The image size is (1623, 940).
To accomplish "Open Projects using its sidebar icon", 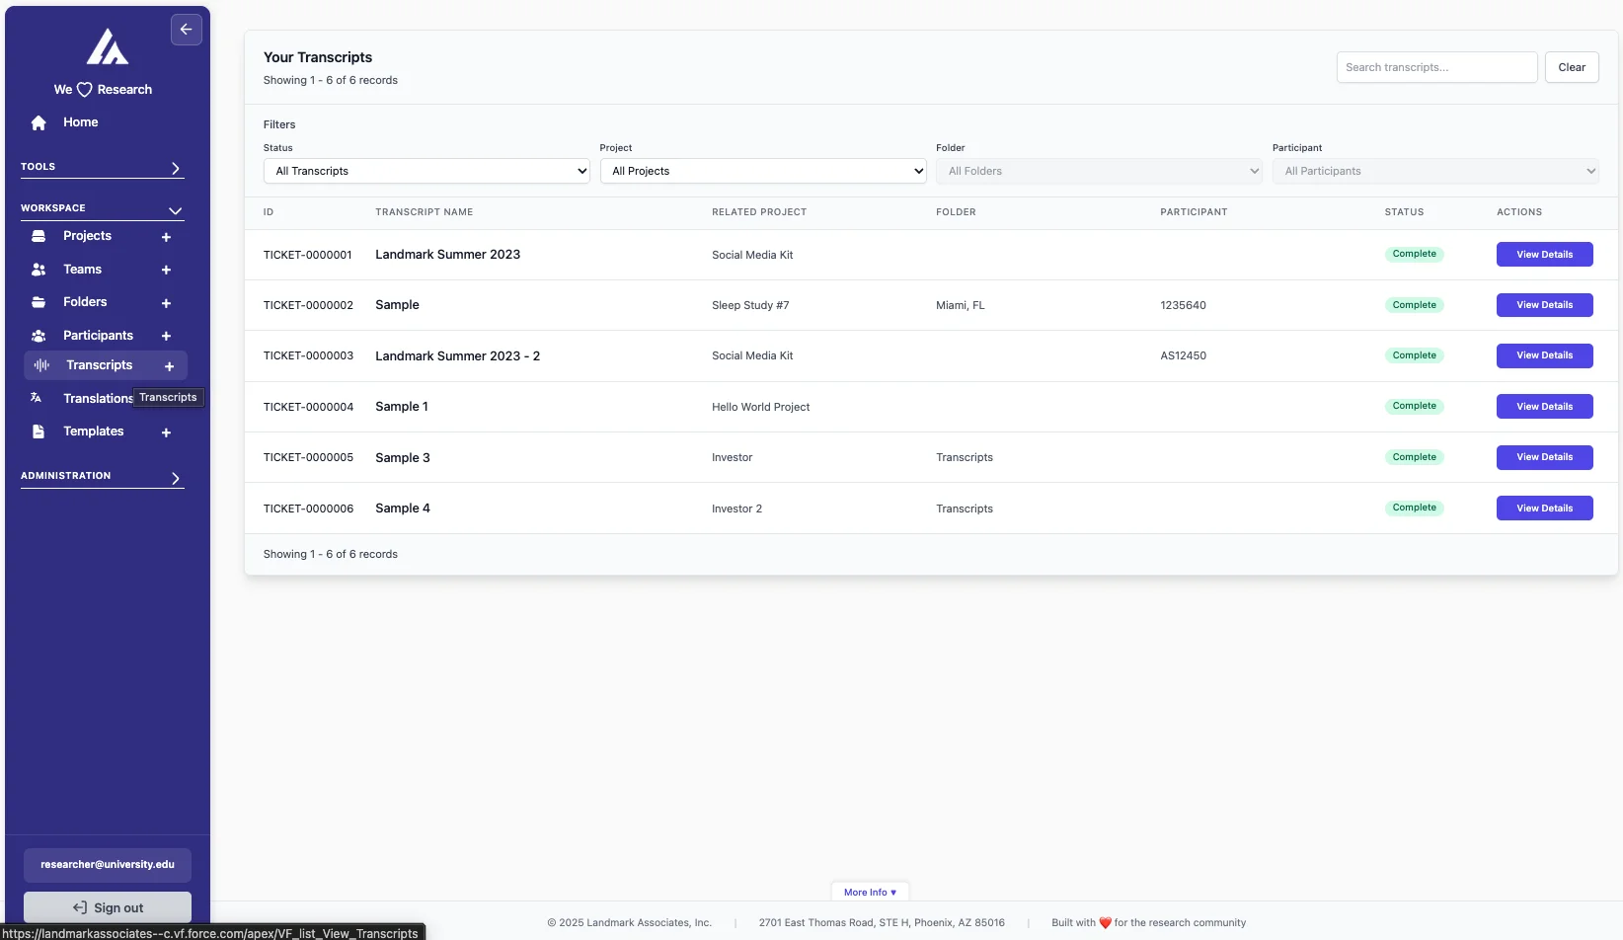I will tap(38, 236).
